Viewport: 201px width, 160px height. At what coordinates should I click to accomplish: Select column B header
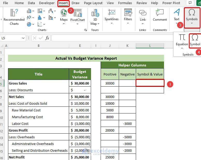39,45
